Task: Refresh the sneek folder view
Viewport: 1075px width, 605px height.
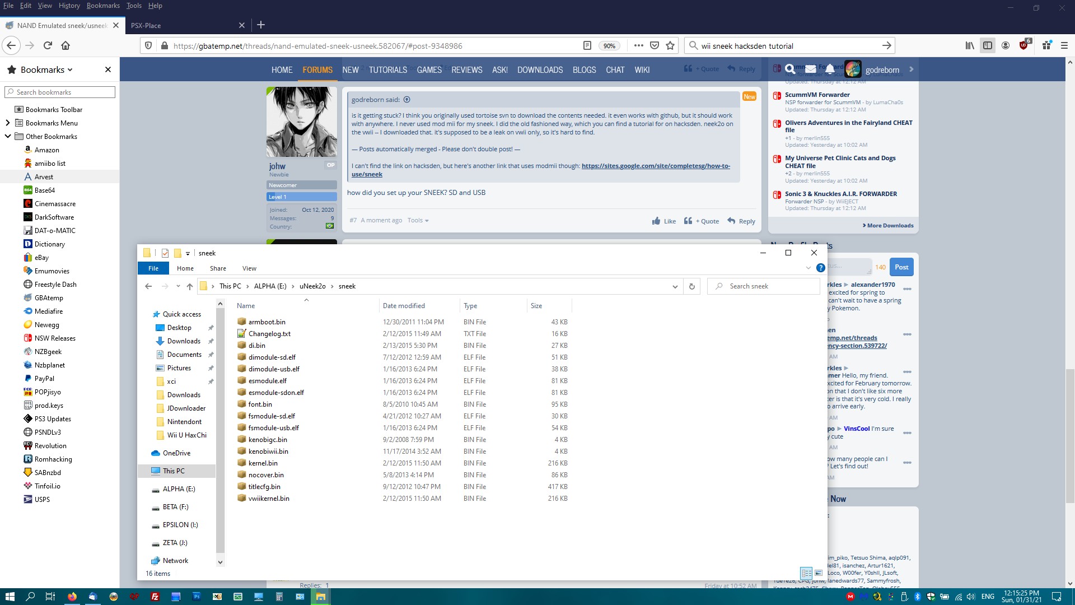Action: (x=692, y=286)
